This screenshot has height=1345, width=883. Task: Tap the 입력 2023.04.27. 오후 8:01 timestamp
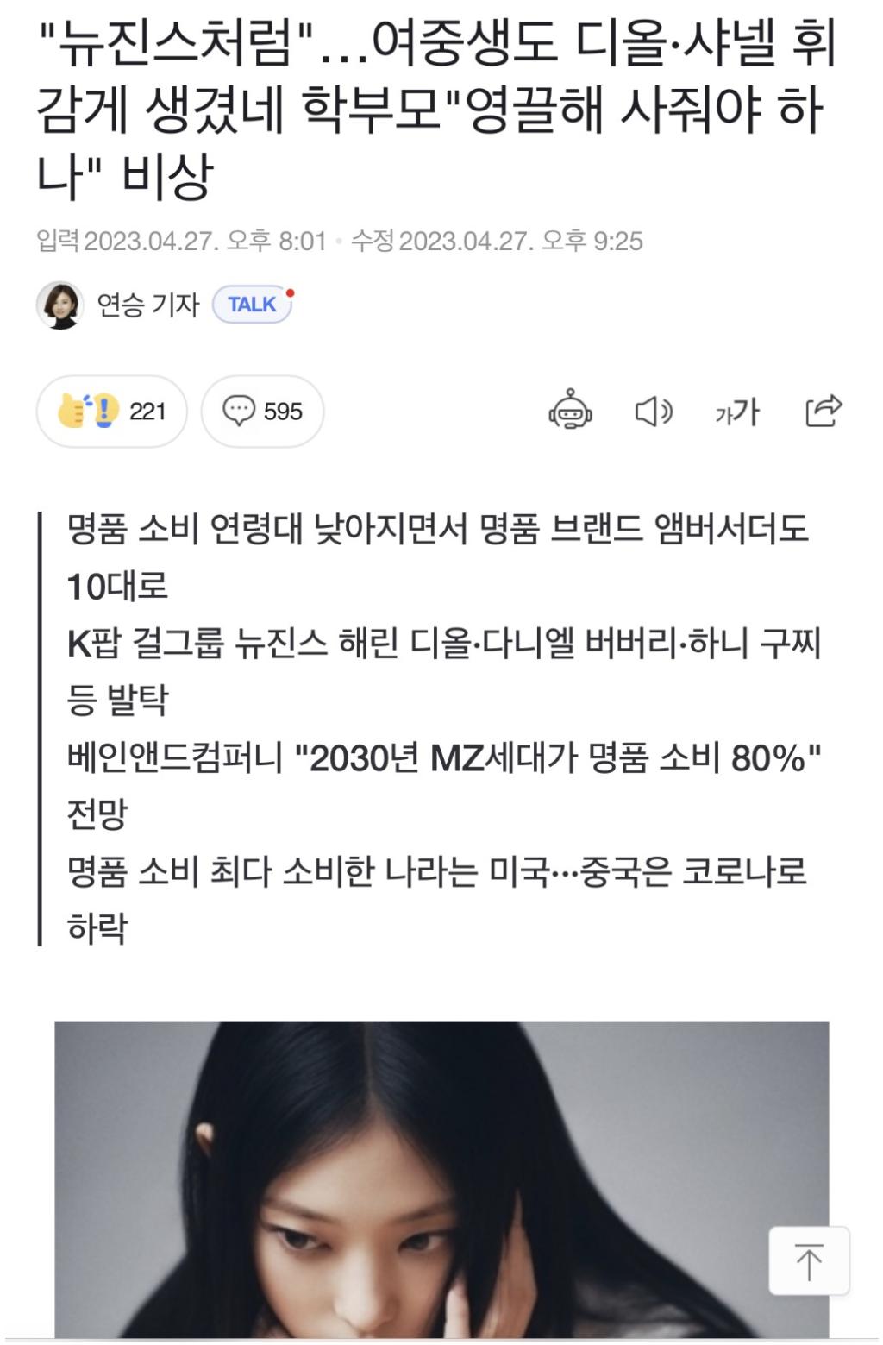click(181, 241)
